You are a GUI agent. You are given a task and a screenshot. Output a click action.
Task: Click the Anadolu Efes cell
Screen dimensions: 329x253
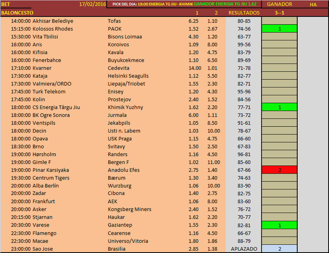[x=124, y=170]
